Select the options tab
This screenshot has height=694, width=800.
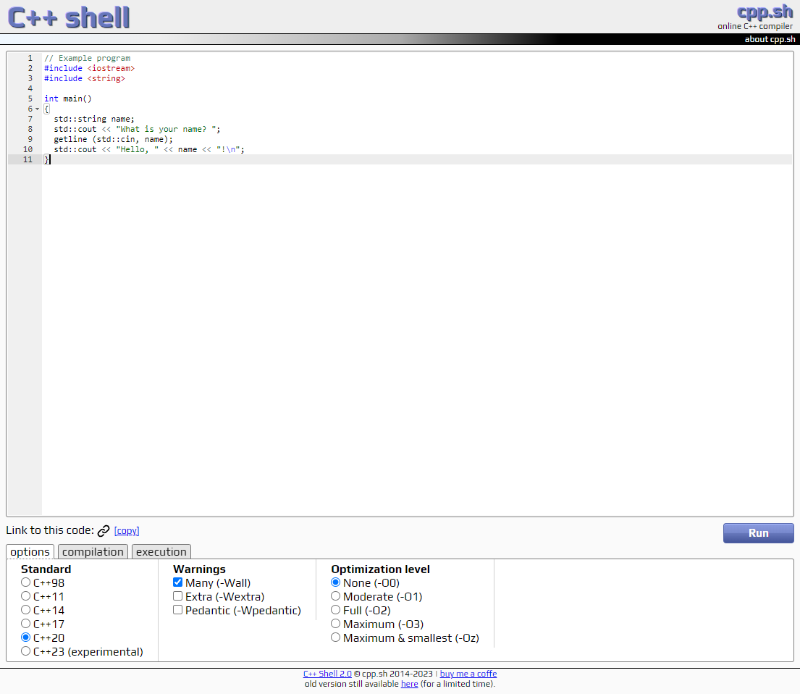(30, 552)
